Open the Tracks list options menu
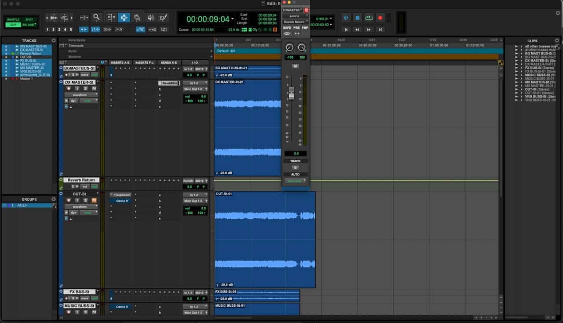 [54, 40]
